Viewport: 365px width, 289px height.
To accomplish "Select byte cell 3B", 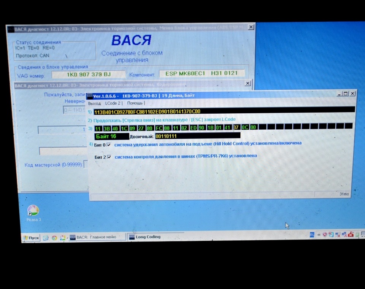I will (106, 129).
